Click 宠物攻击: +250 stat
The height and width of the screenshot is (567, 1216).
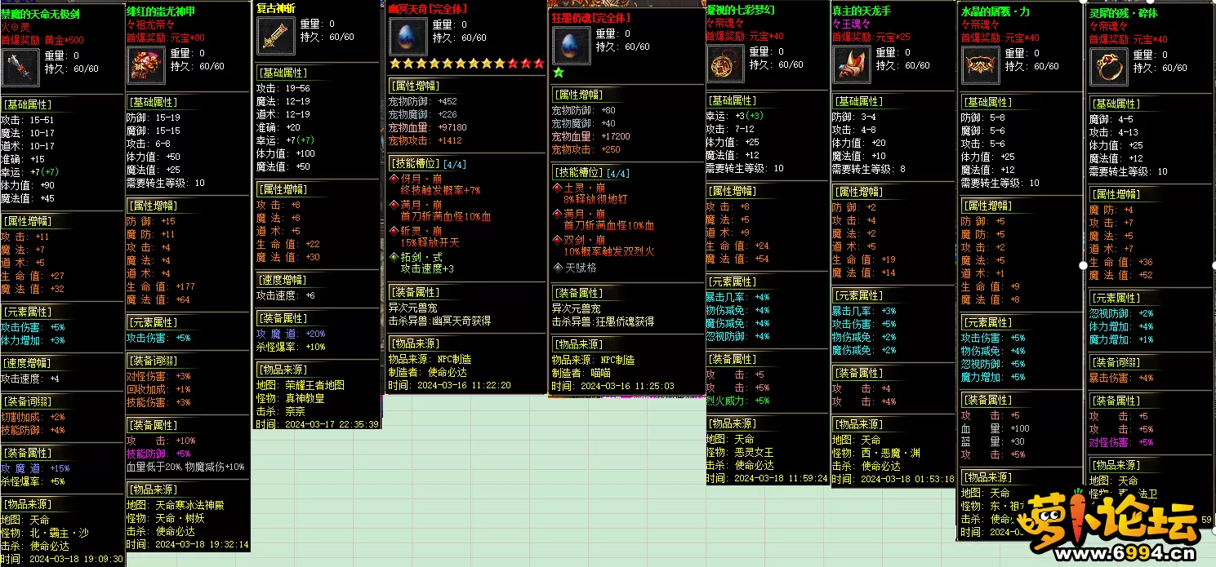click(x=586, y=149)
